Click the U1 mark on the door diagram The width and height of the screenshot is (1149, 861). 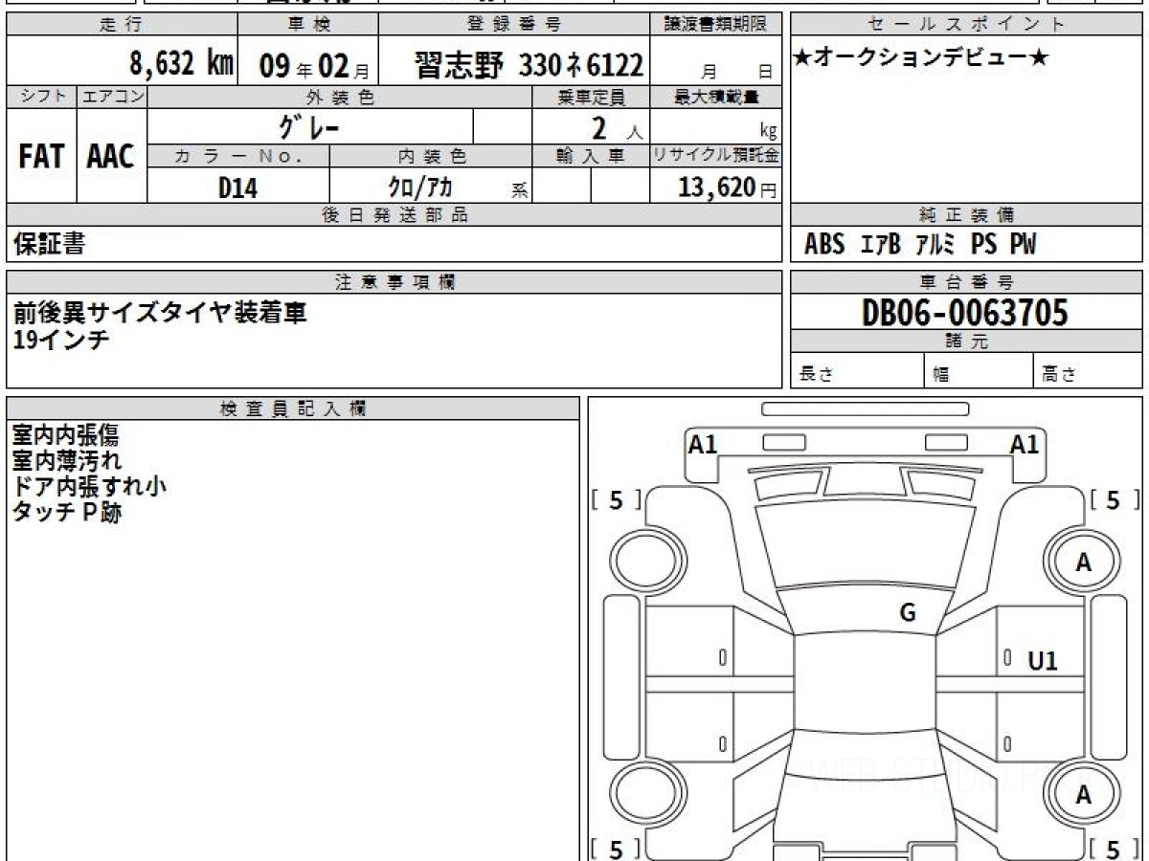1043,661
